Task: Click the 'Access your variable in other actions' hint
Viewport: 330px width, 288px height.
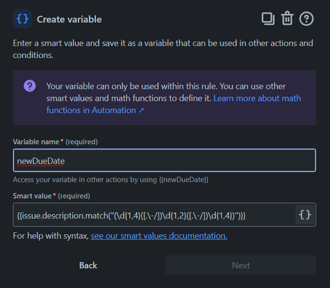Action: [111, 180]
